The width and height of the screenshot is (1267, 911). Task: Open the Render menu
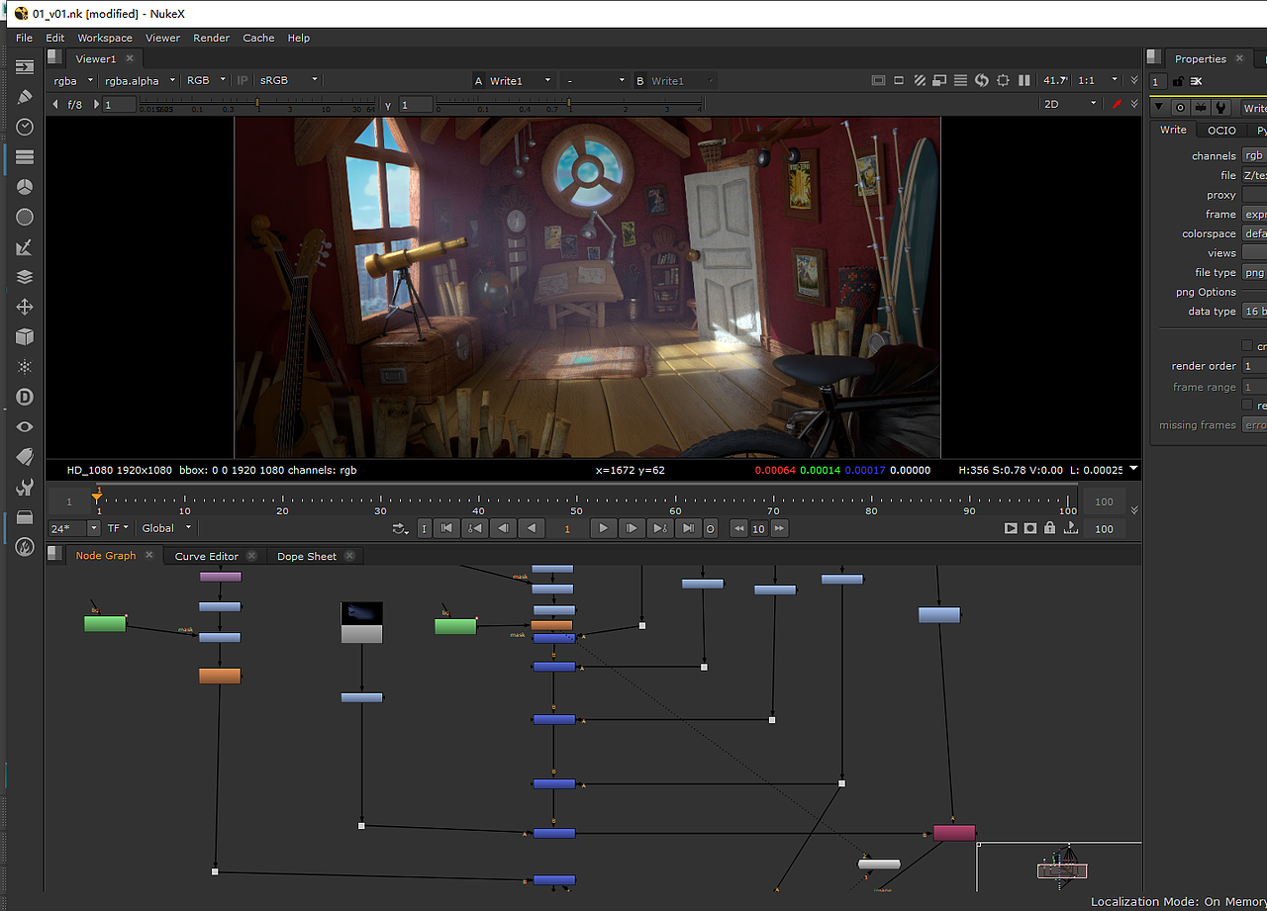(211, 38)
